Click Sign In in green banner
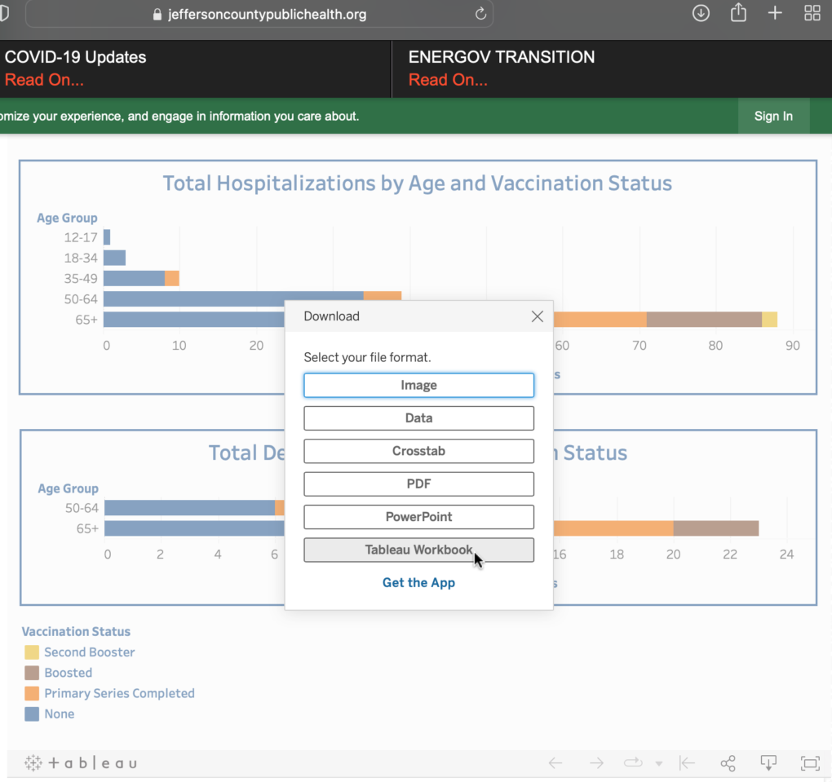Image resolution: width=832 pixels, height=782 pixels. pyautogui.click(x=773, y=116)
